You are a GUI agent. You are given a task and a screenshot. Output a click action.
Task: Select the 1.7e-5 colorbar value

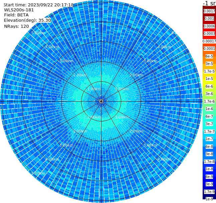click(x=209, y=71)
